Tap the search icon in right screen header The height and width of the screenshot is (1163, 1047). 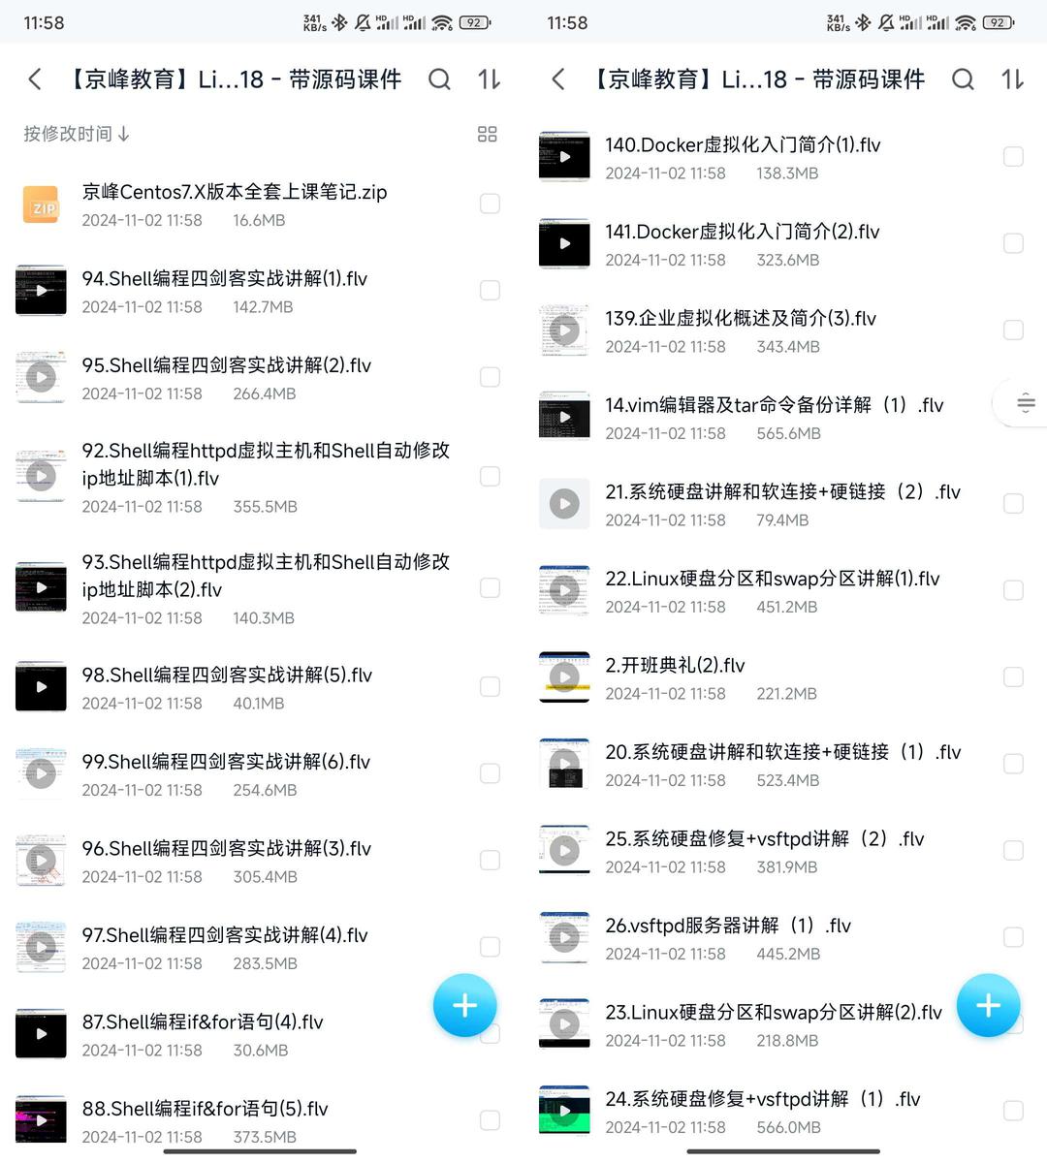pos(963,79)
